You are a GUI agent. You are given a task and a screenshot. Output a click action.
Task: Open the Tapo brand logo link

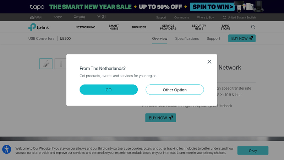pyautogui.click(x=58, y=17)
